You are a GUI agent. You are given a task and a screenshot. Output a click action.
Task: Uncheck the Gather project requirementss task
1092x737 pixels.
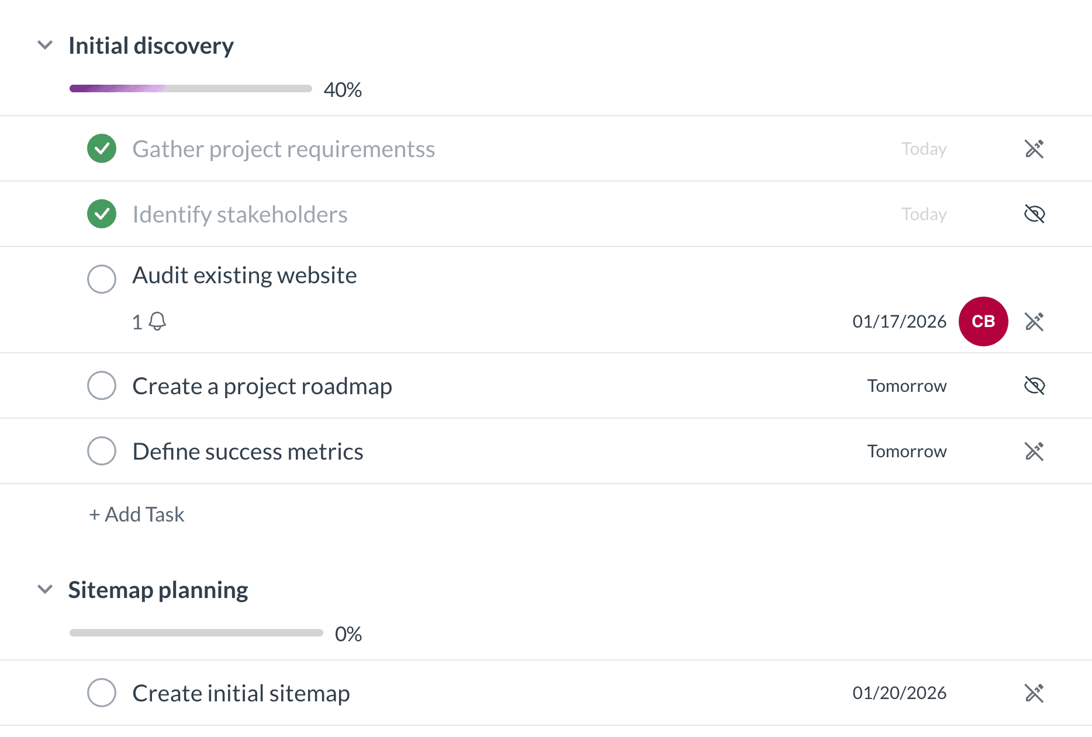pyautogui.click(x=102, y=149)
